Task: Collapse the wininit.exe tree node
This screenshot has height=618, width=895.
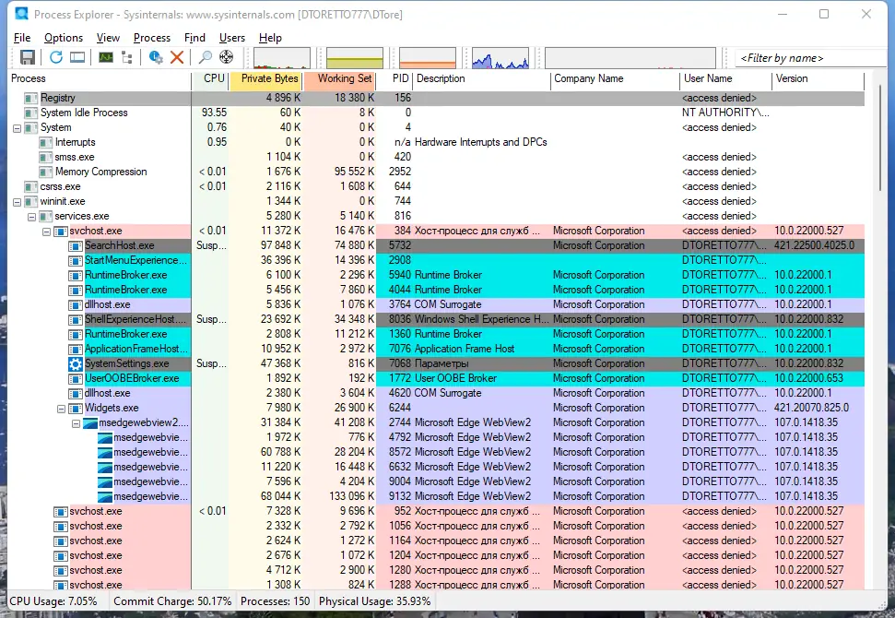Action: (18, 202)
